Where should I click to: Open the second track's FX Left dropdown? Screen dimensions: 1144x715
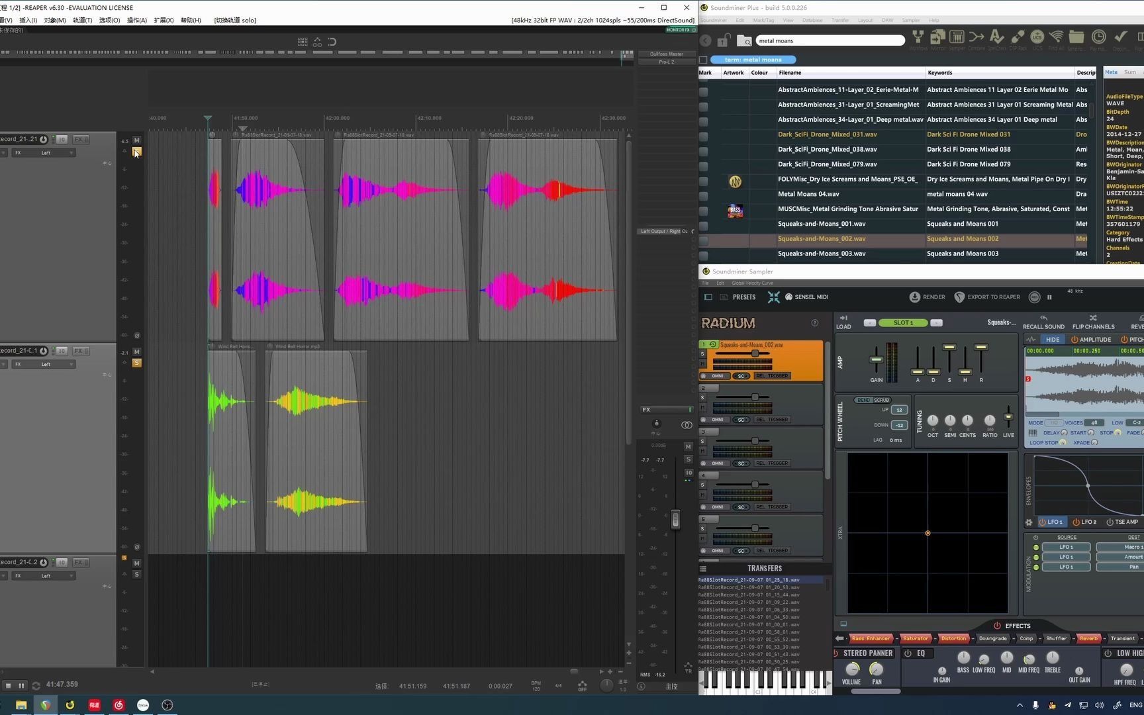tap(42, 364)
